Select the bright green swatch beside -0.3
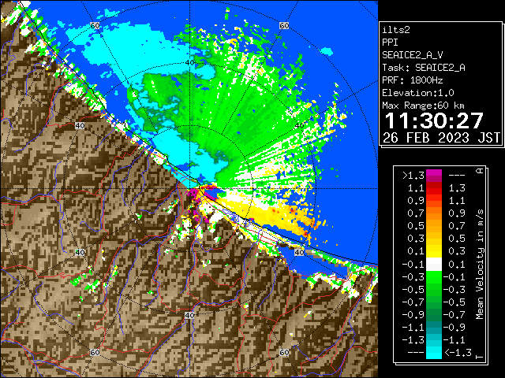 tap(434, 276)
